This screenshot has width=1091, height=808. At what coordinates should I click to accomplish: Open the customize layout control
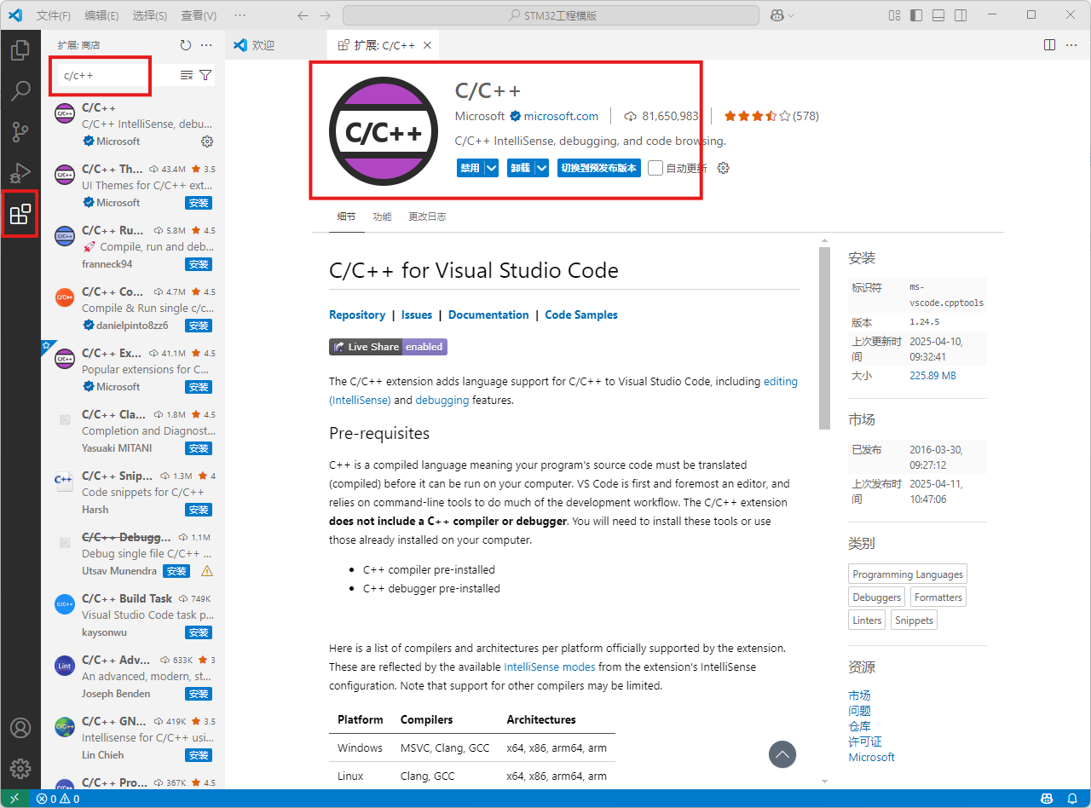894,15
